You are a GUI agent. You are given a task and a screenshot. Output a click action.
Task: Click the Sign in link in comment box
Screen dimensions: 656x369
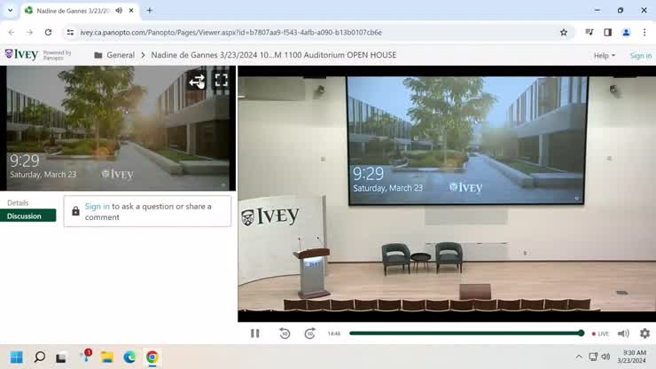click(x=98, y=207)
